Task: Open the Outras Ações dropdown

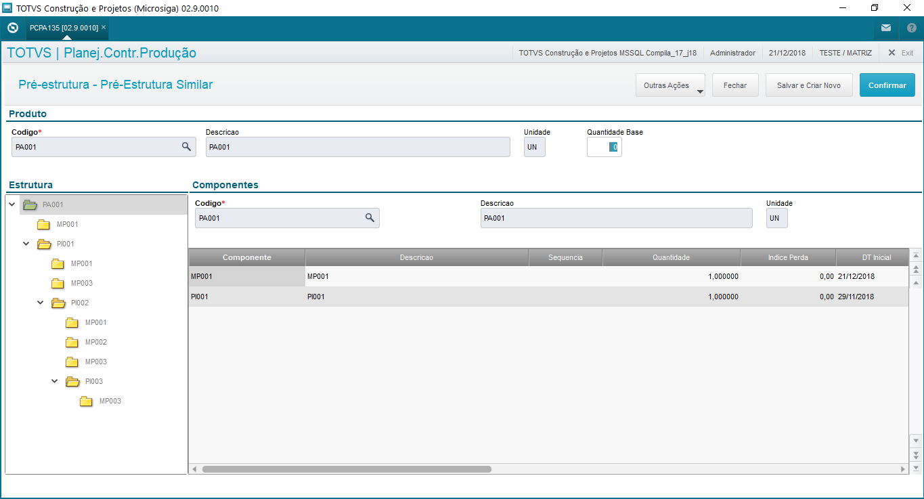Action: coord(670,85)
